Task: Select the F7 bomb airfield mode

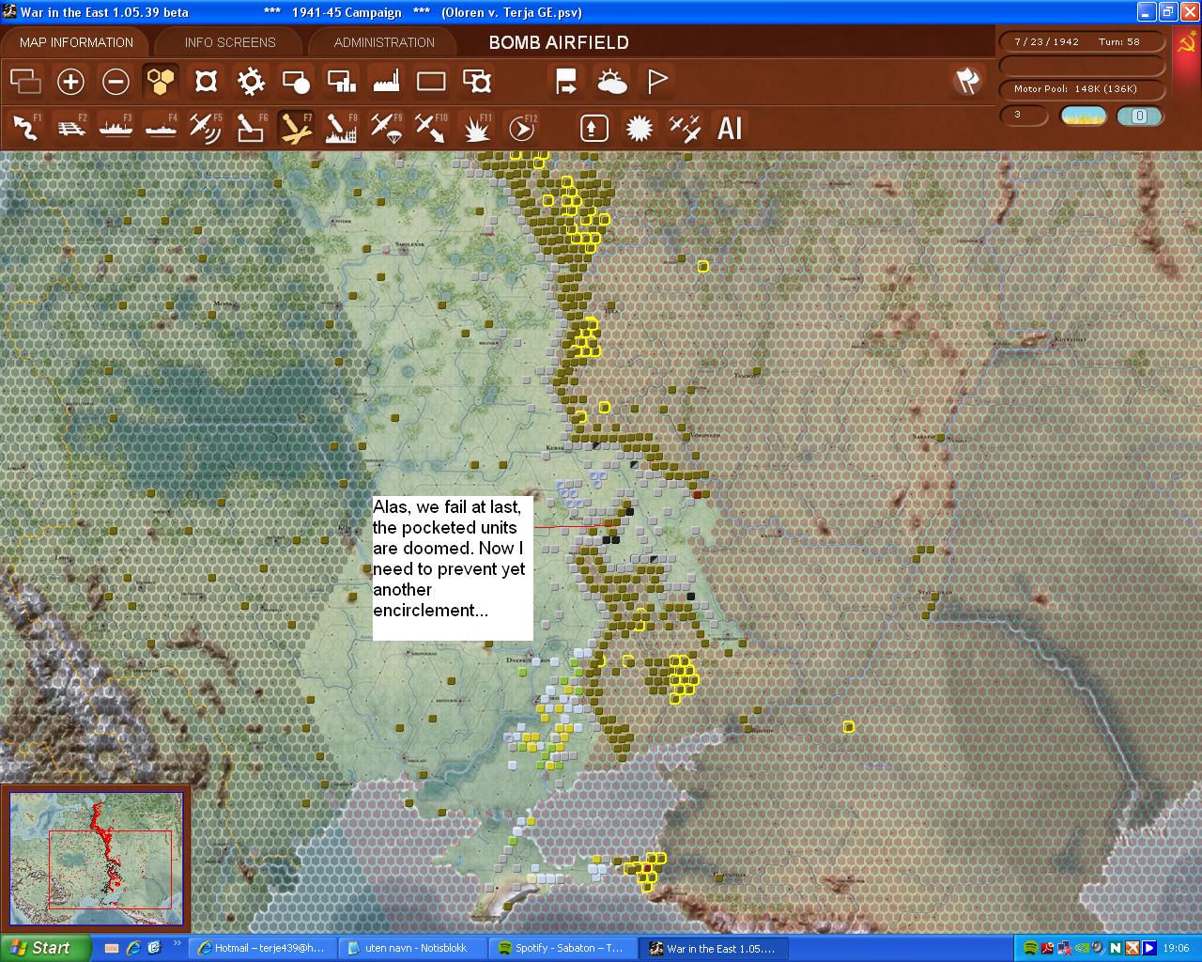Action: (296, 127)
